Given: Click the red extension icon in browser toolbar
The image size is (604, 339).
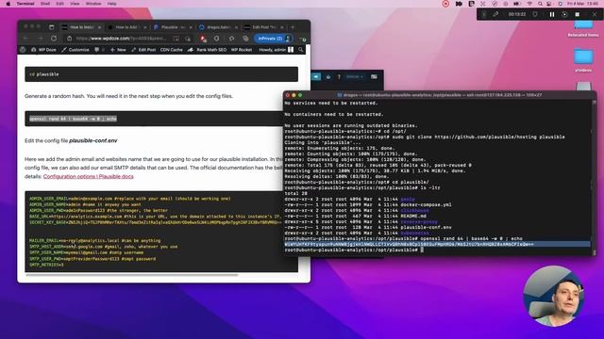Looking at the screenshot, I should 203,39.
